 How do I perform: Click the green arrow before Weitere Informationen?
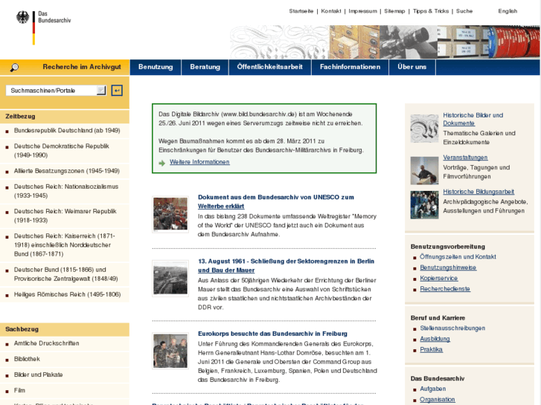(161, 163)
